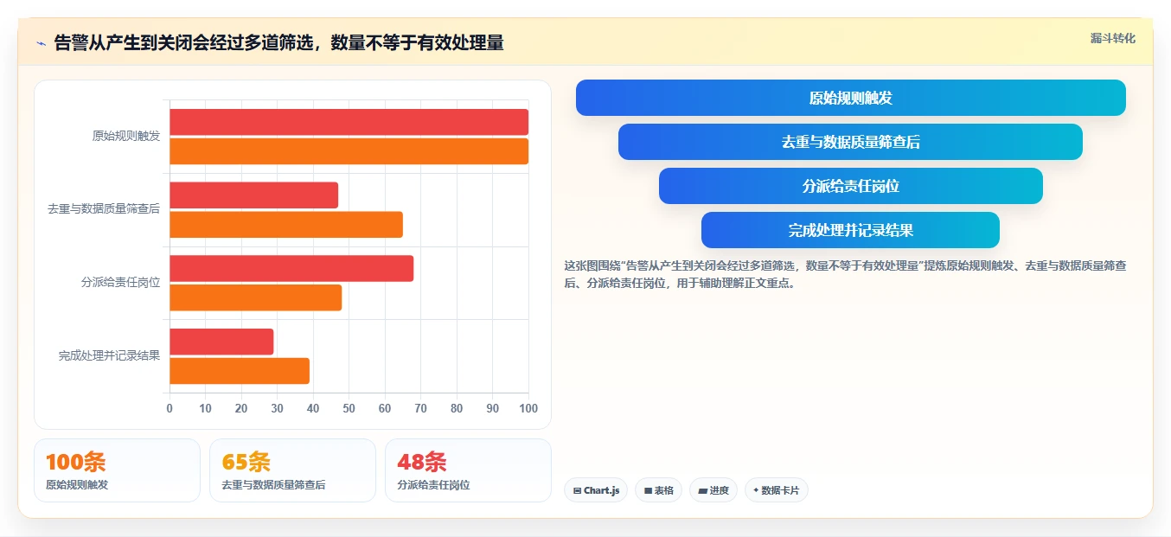
Task: Click the x-axis tick label 80
Action: 457,408
